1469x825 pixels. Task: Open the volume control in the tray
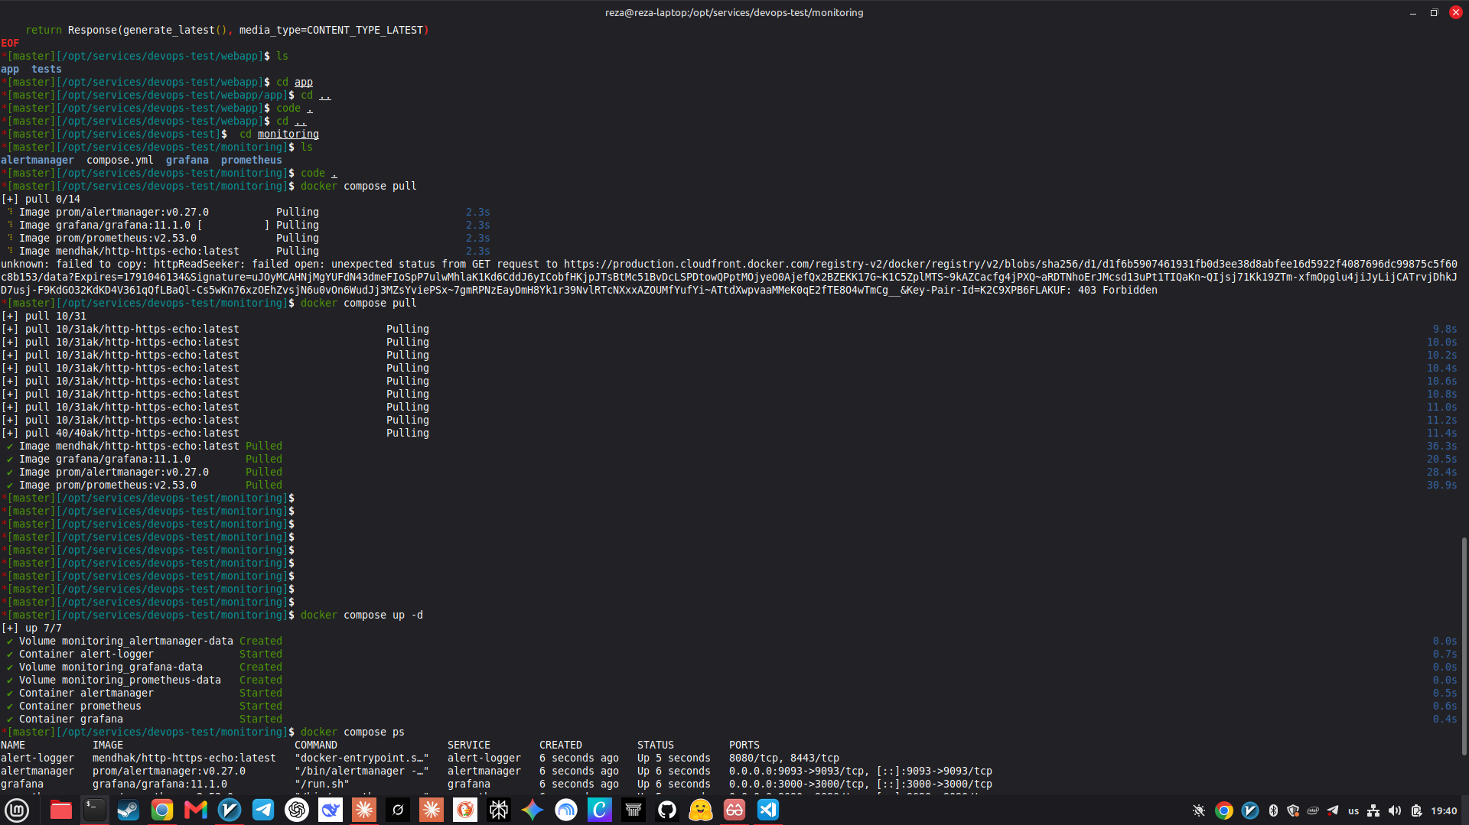pyautogui.click(x=1395, y=810)
